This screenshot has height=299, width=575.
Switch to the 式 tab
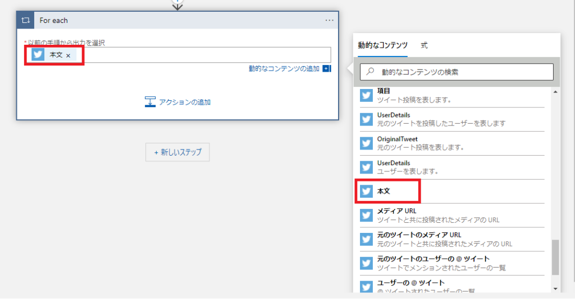point(424,45)
